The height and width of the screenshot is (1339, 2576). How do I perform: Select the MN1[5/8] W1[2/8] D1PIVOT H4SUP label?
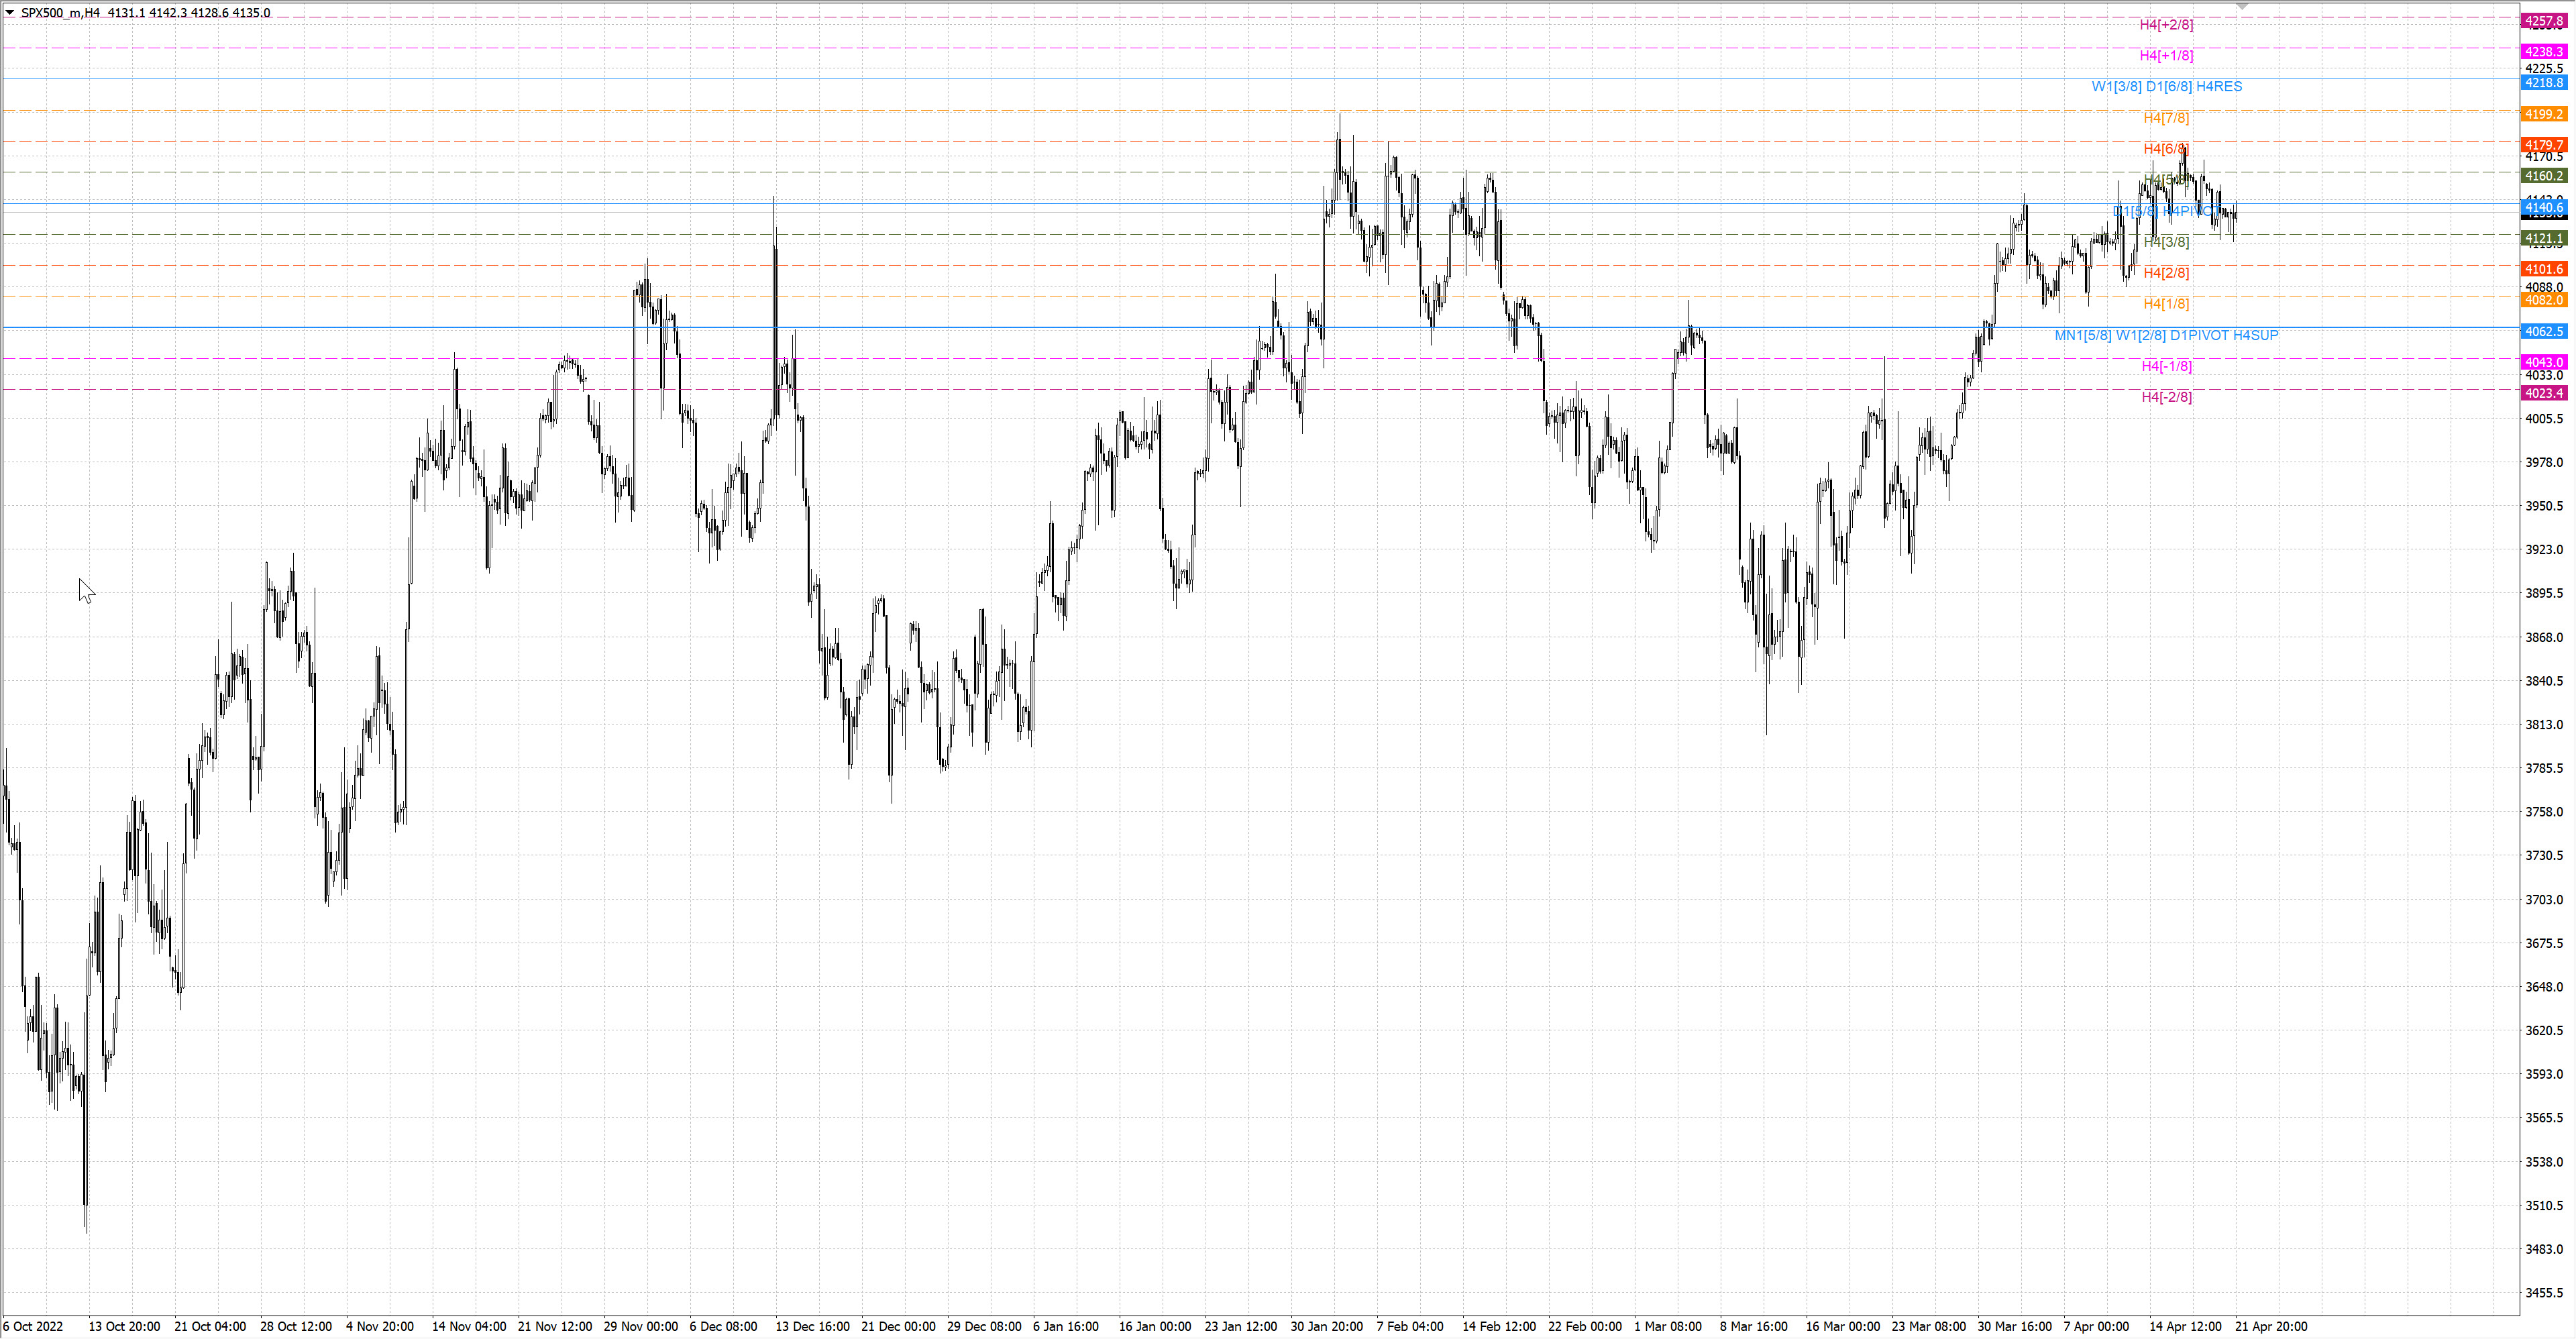2166,335
